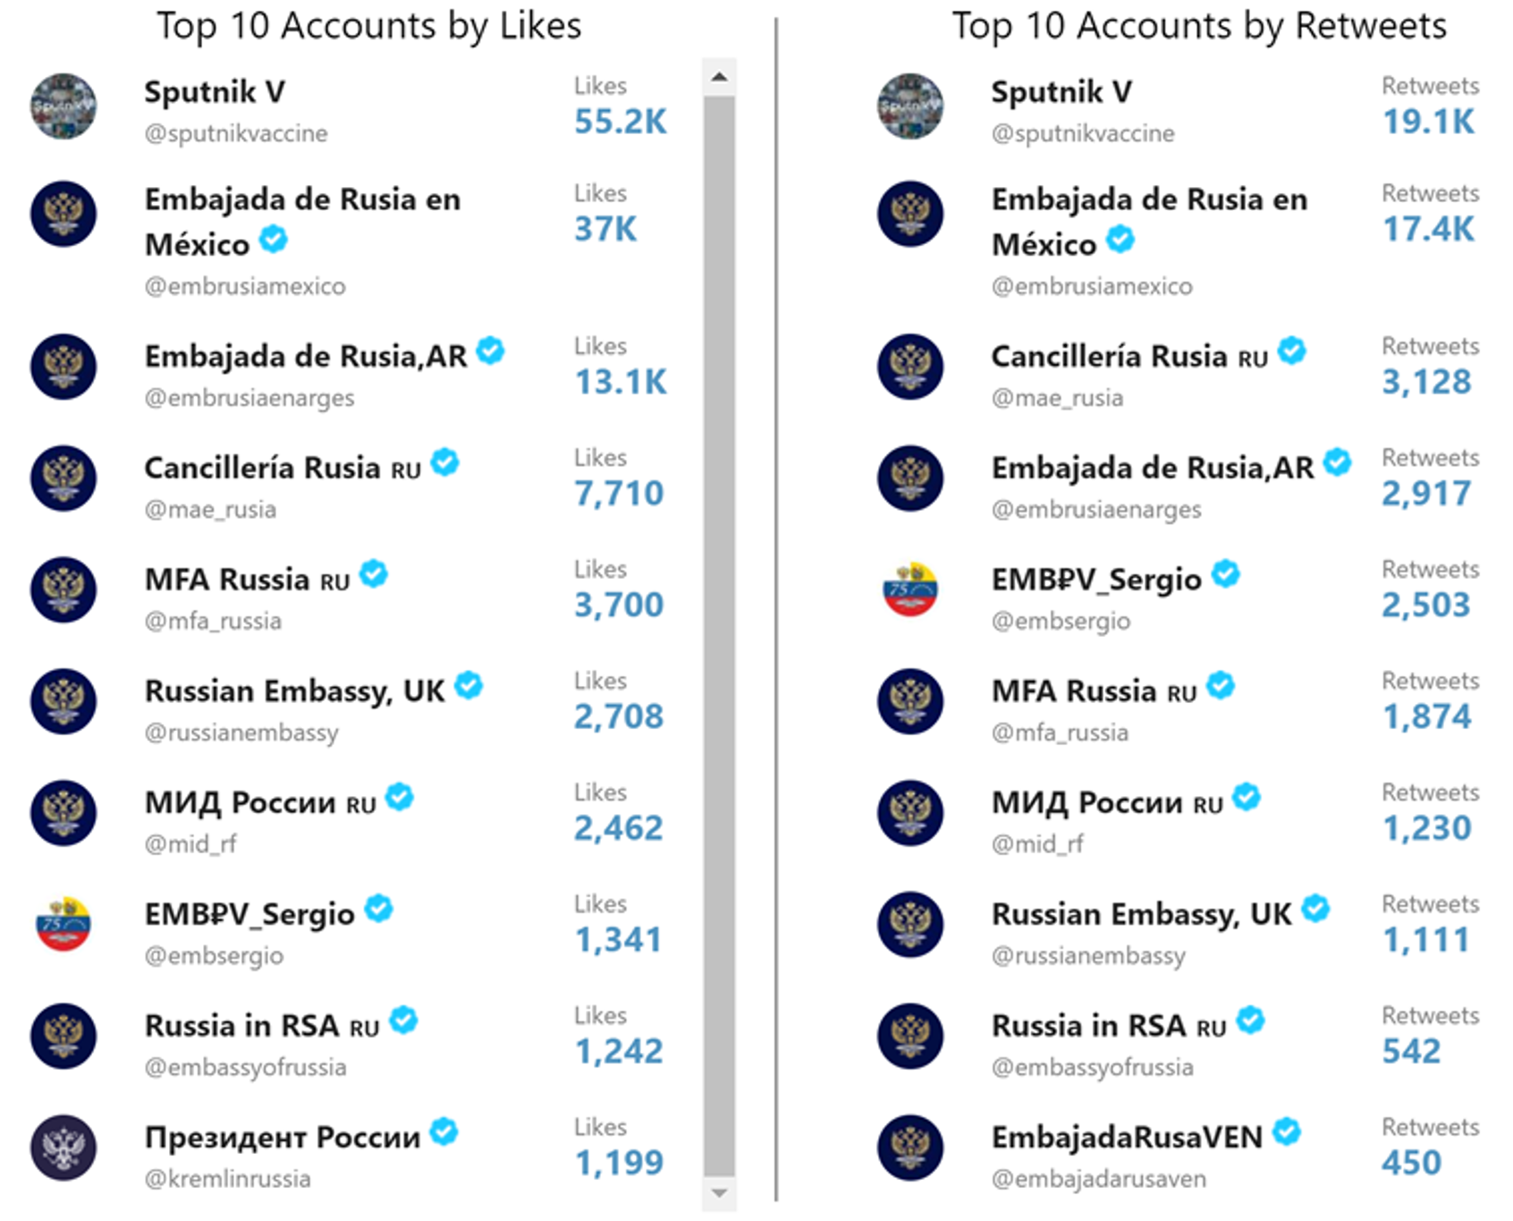Click Top 10 Accounts by Retweets heading

tap(1199, 26)
